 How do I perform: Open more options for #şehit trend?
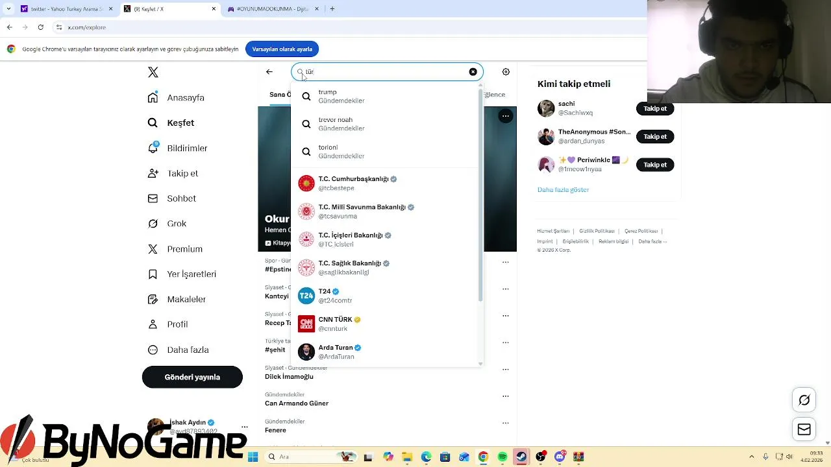point(506,342)
